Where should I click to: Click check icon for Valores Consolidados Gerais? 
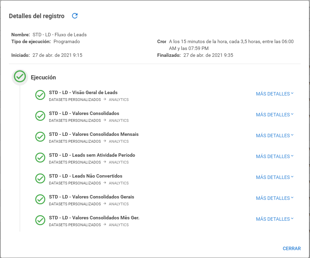[x=40, y=199]
